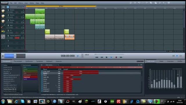
Task: Expand track 2 Drums with its arrow
Action: coord(23,15)
